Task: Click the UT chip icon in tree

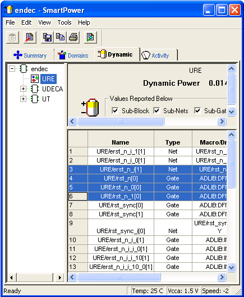Action: click(35, 99)
